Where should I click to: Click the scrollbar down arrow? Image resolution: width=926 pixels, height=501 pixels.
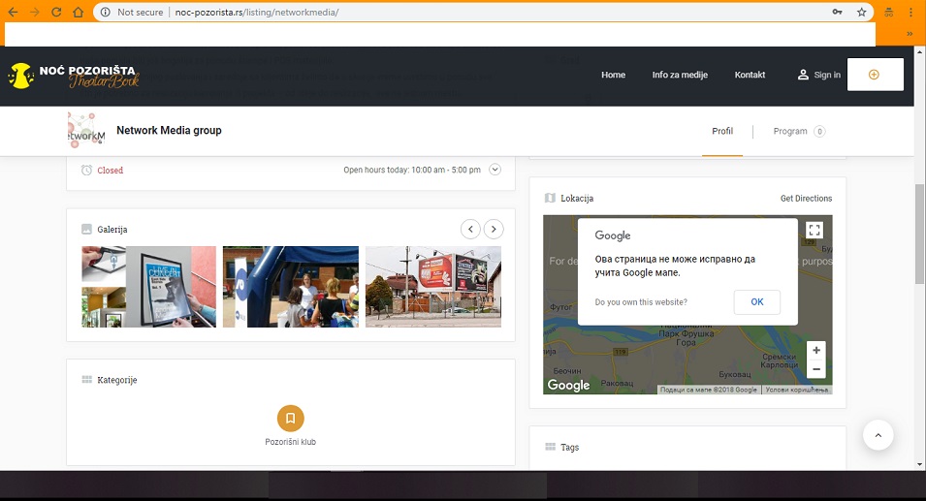(919, 465)
